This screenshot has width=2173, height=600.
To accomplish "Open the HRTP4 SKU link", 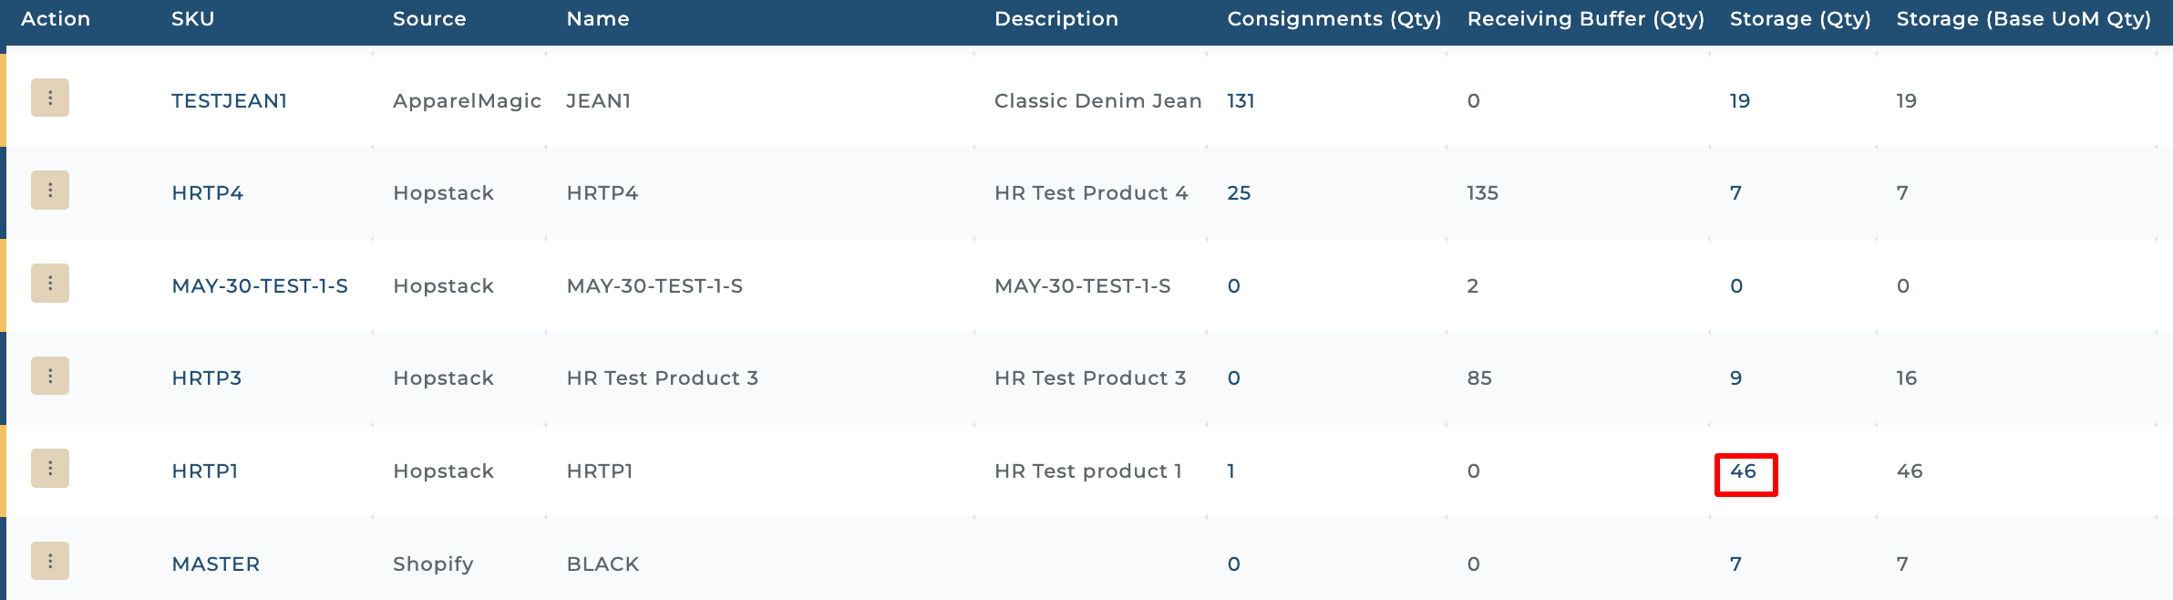I will pos(207,193).
